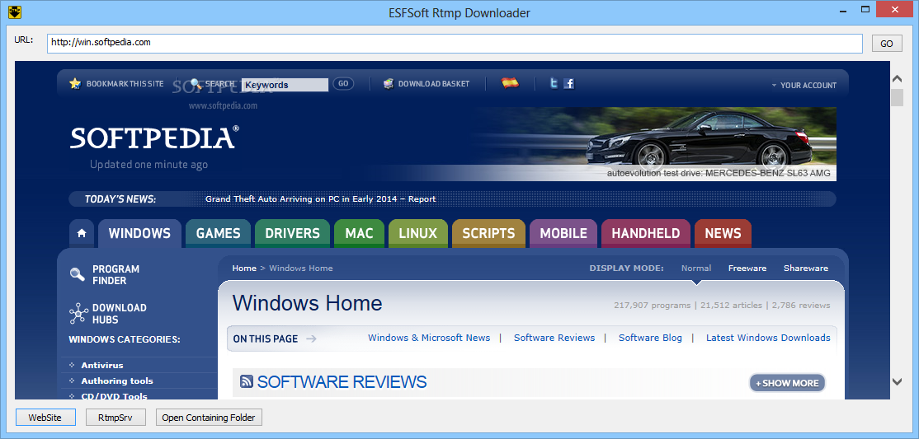Open the Scripts tab
919x439 pixels.
pos(489,234)
